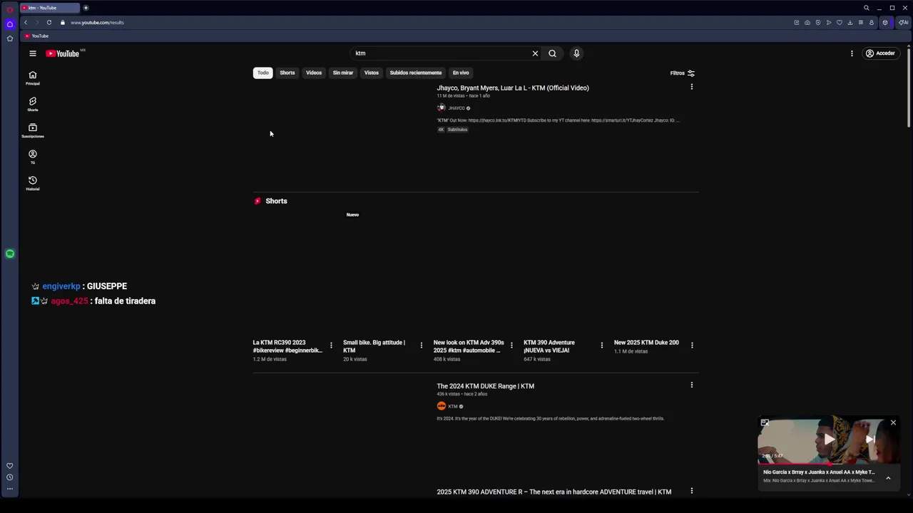The image size is (913, 513).
Task: Skip to next video in miniplayer
Action: tap(870, 440)
